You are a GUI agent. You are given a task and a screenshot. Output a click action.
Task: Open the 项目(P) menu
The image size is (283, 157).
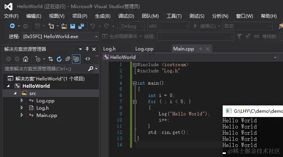tap(80, 16)
